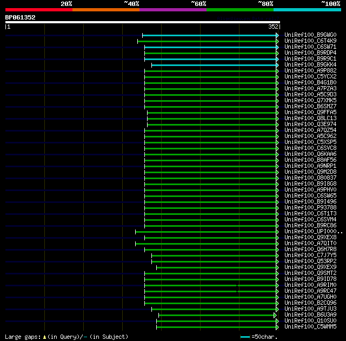Click the arrowhead ending the Q7XMK5 alignment
This screenshot has height=341, width=346.
277,101
